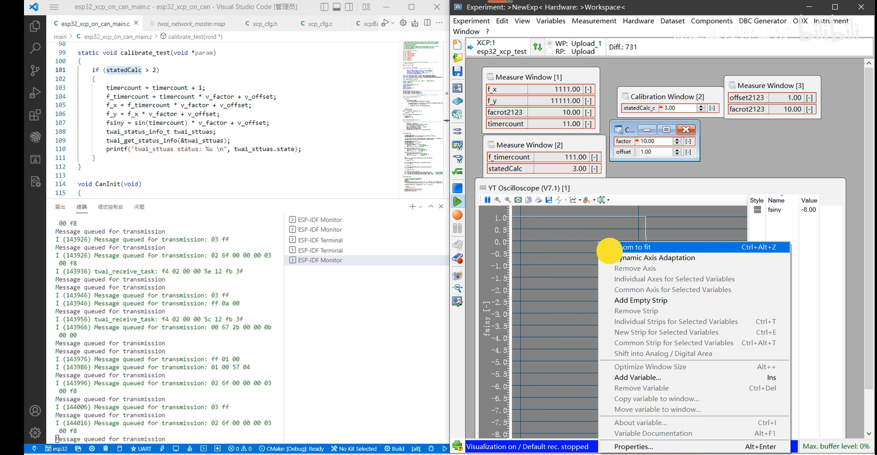Toggle the VS Code primary sidebar layout
Image resolution: width=877 pixels, height=455 pixels.
pyautogui.click(x=325, y=7)
